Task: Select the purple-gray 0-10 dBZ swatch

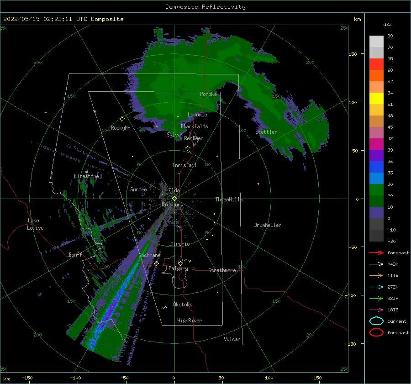Action: coord(376,213)
